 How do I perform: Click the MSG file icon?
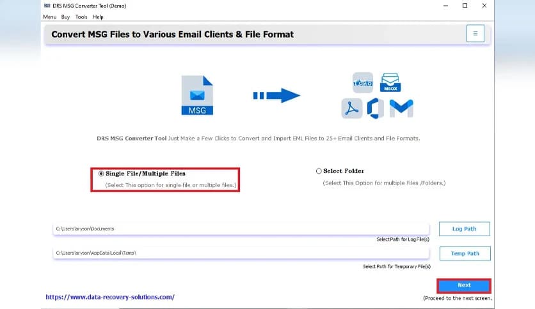click(197, 95)
